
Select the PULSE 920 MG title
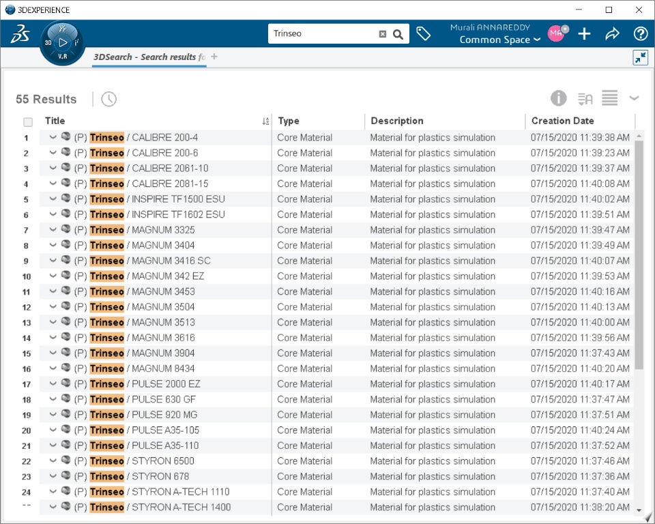(136, 415)
